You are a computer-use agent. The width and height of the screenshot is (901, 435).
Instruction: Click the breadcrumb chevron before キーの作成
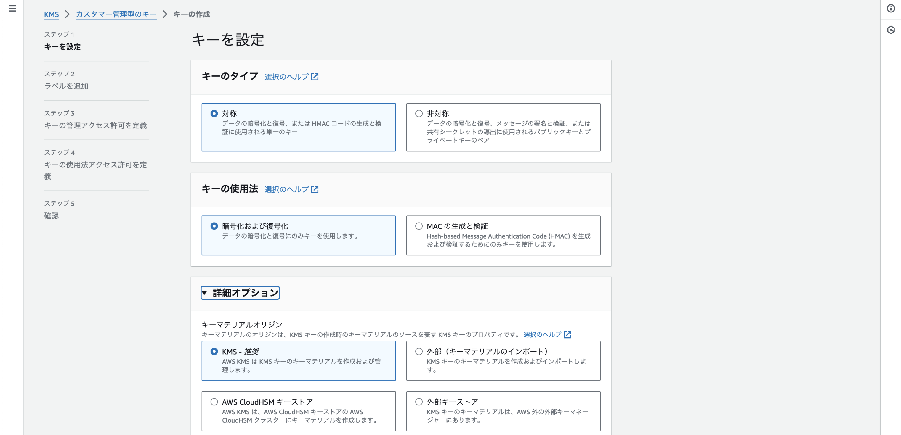[x=165, y=14]
